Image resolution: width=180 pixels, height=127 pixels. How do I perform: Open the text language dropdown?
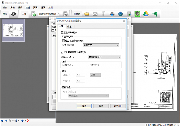click(x=101, y=45)
